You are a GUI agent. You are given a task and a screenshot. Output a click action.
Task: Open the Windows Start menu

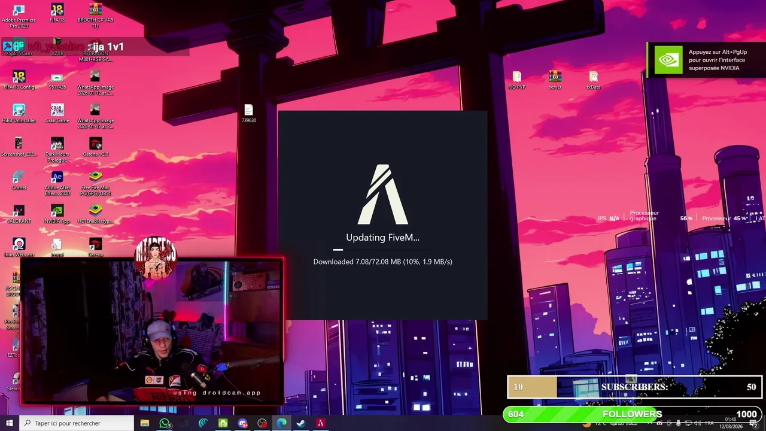click(9, 423)
